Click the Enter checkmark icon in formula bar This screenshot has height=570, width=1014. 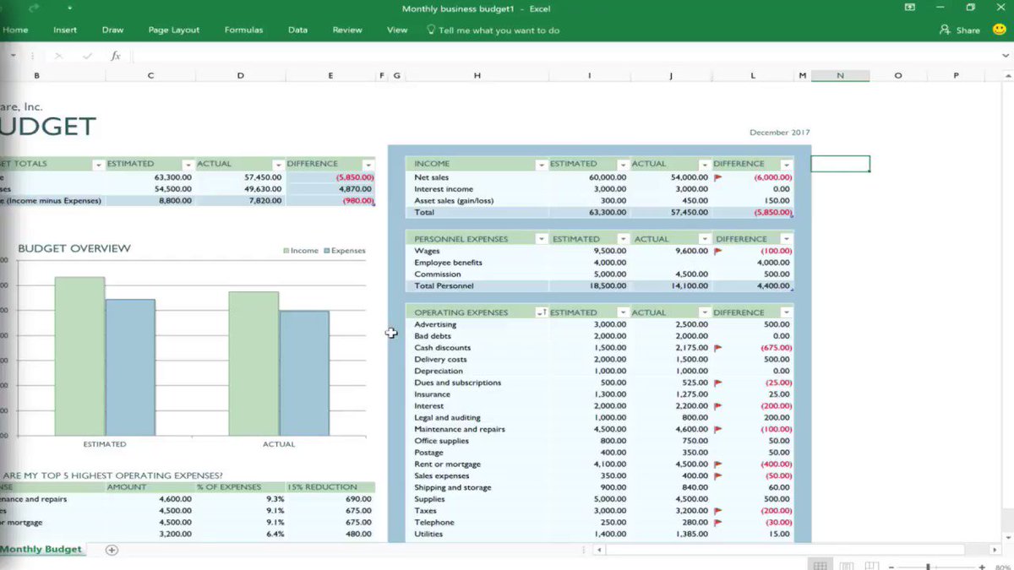point(87,56)
